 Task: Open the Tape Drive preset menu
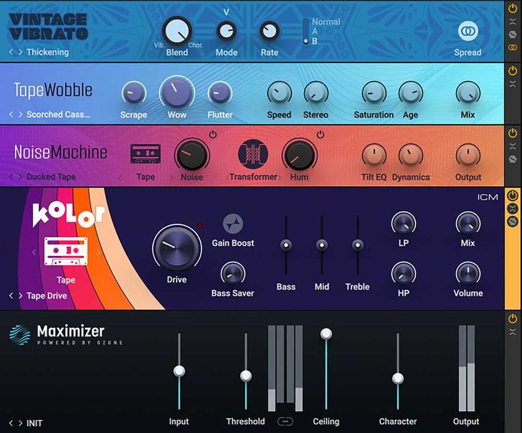[46, 296]
